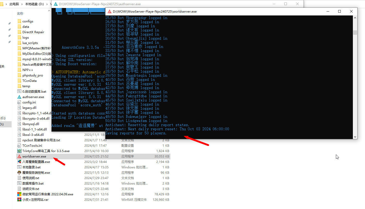Maximize the authserver.exe console window

pos(286,4)
